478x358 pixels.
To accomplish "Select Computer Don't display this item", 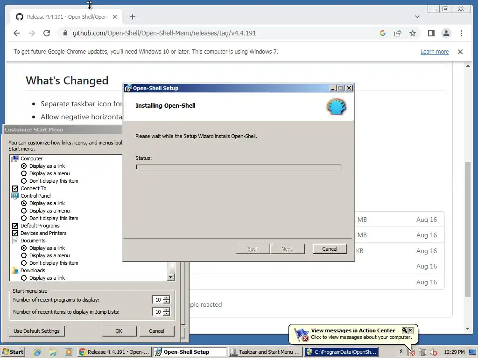I will point(24,181).
